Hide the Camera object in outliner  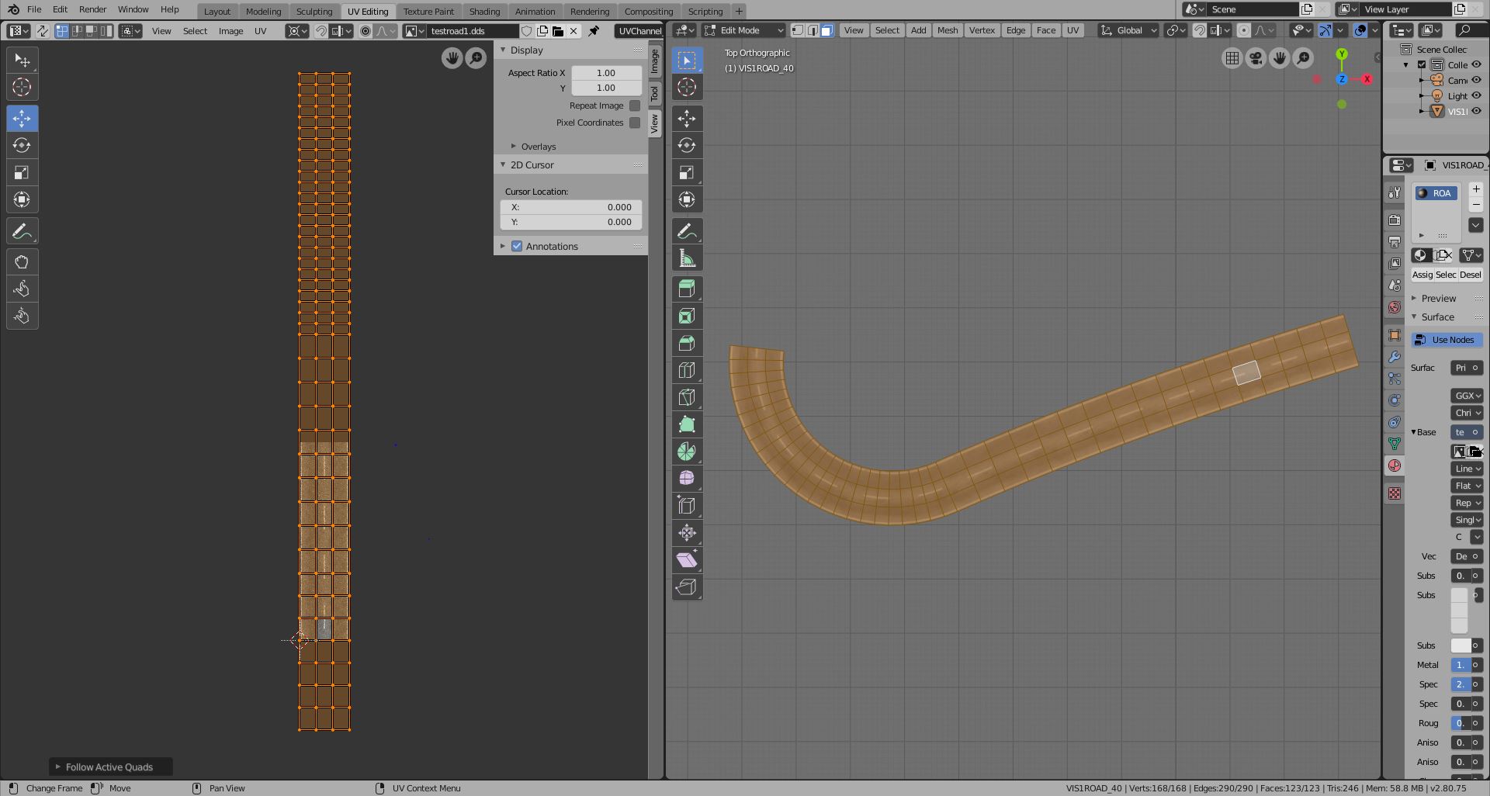click(x=1476, y=81)
